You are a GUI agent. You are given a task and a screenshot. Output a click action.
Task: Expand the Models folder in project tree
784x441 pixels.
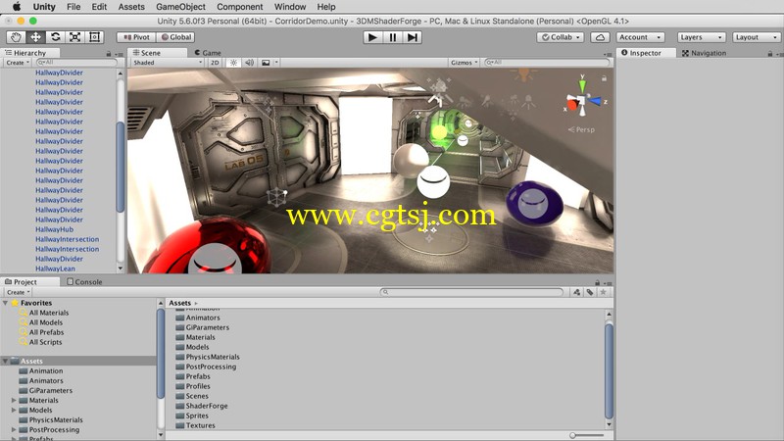click(x=14, y=410)
